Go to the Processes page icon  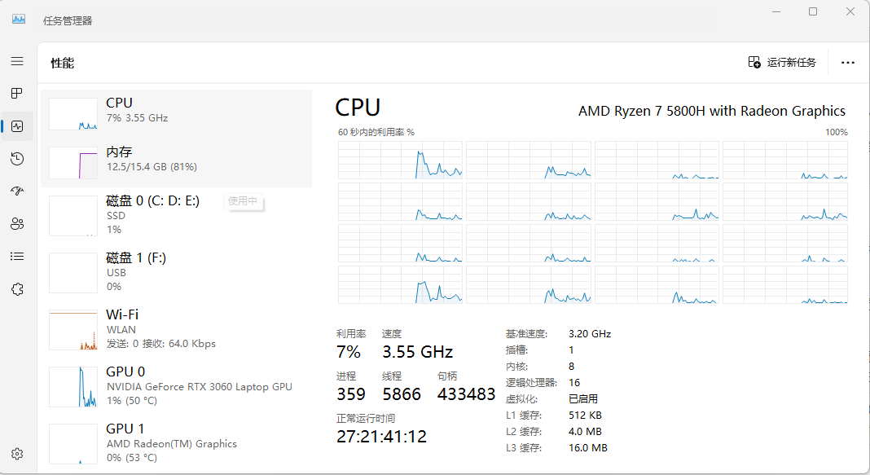(x=17, y=94)
